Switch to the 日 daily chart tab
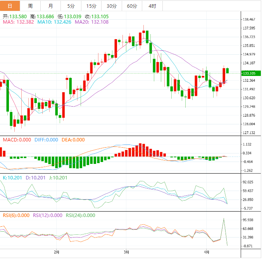 click(10, 6)
